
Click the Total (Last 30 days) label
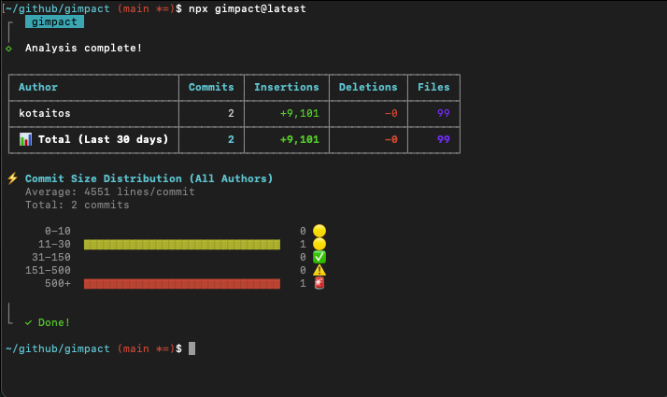click(104, 139)
